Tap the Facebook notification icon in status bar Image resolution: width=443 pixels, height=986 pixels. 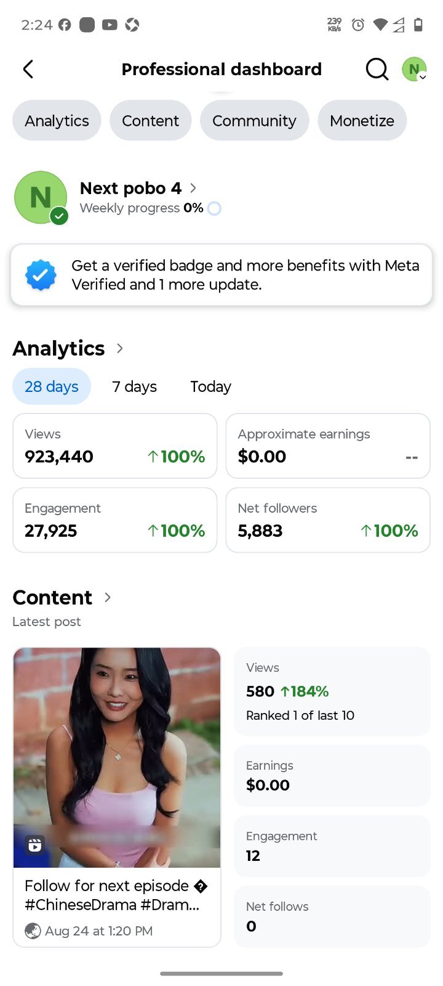pos(65,25)
